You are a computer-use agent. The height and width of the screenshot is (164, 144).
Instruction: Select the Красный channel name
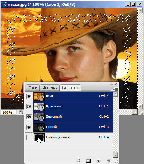click(x=53, y=106)
